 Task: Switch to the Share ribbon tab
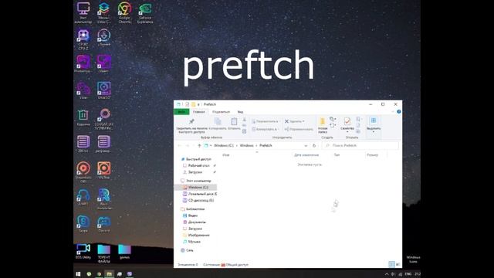coord(221,112)
